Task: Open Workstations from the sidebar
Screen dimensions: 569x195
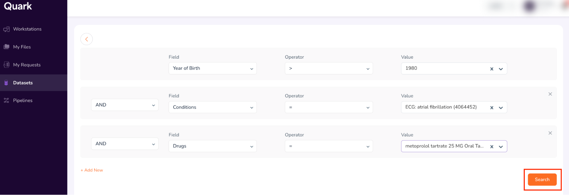Action: 27,29
